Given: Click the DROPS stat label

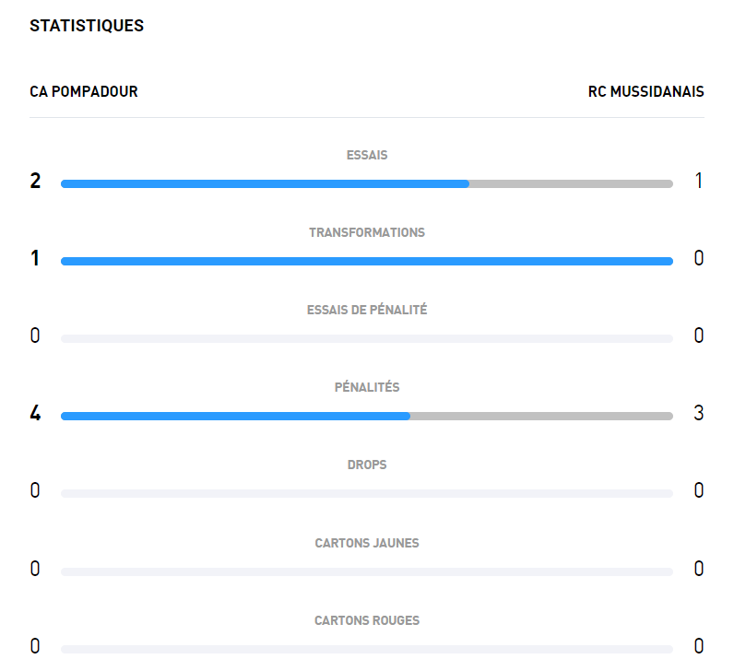Looking at the screenshot, I should click(x=367, y=465).
